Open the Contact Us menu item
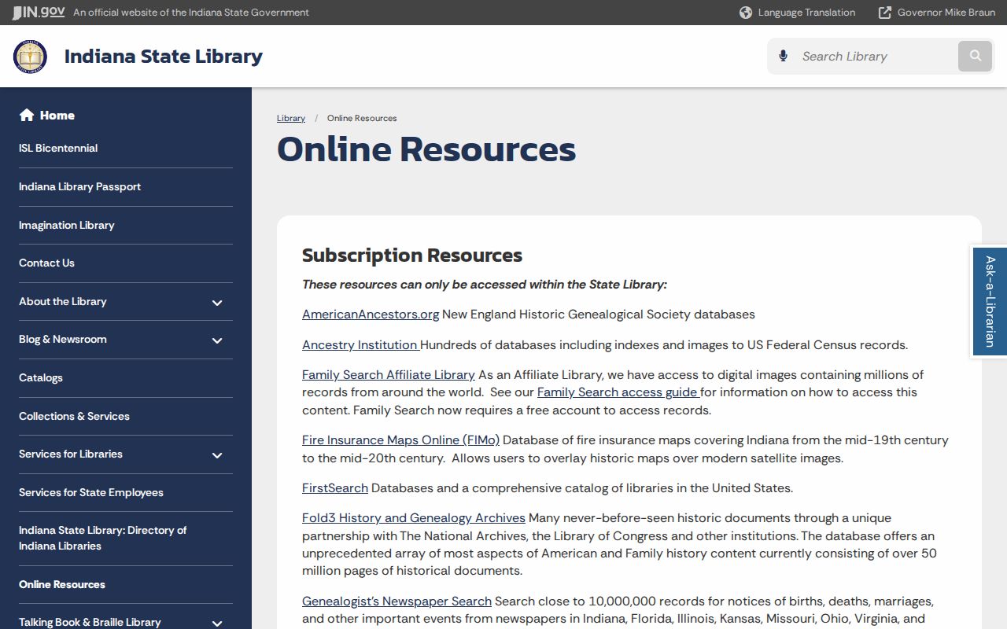The height and width of the screenshot is (629, 1007). click(x=46, y=263)
